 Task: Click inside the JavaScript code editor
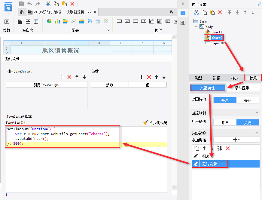pos(87,159)
